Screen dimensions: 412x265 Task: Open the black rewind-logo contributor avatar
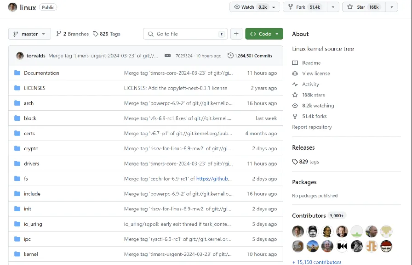click(x=342, y=246)
